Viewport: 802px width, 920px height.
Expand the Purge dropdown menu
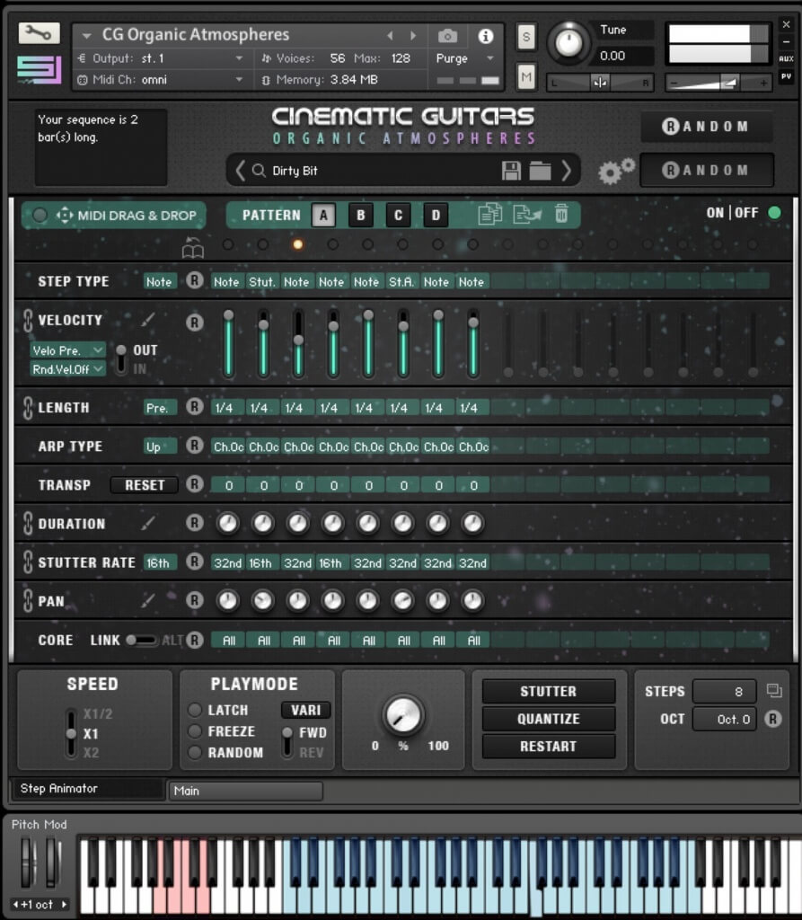[x=464, y=58]
